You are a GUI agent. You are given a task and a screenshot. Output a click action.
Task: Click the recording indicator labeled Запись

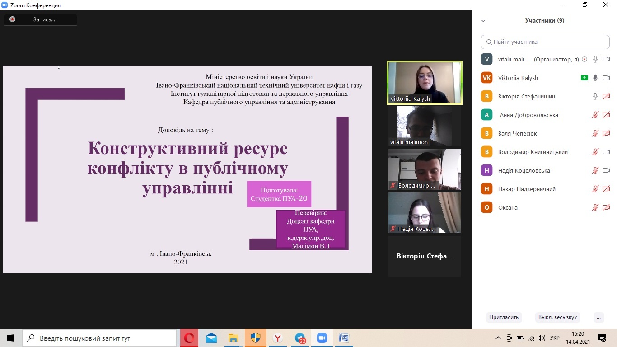(x=40, y=19)
